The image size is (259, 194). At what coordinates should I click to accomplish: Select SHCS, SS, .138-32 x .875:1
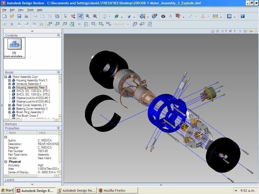pyautogui.click(x=33, y=91)
